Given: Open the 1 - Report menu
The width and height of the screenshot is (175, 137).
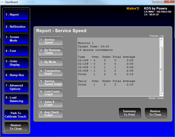Looking at the screenshot, I should coord(16,15).
